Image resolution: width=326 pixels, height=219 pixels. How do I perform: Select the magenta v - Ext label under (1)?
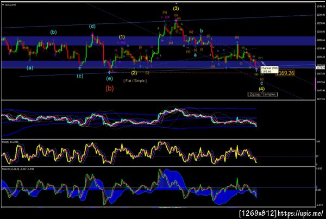click(121, 42)
